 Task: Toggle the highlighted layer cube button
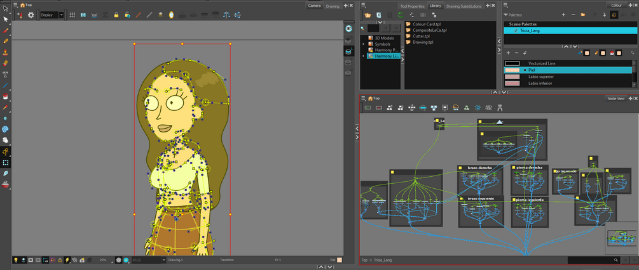click(x=348, y=51)
